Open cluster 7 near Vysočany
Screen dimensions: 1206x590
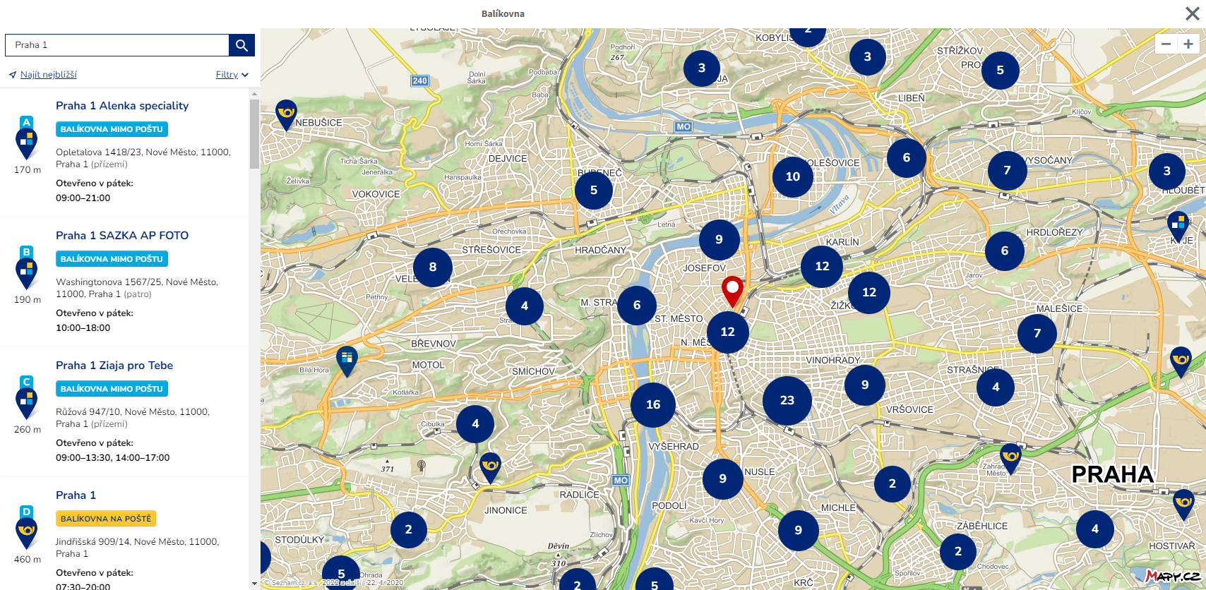coord(1008,170)
